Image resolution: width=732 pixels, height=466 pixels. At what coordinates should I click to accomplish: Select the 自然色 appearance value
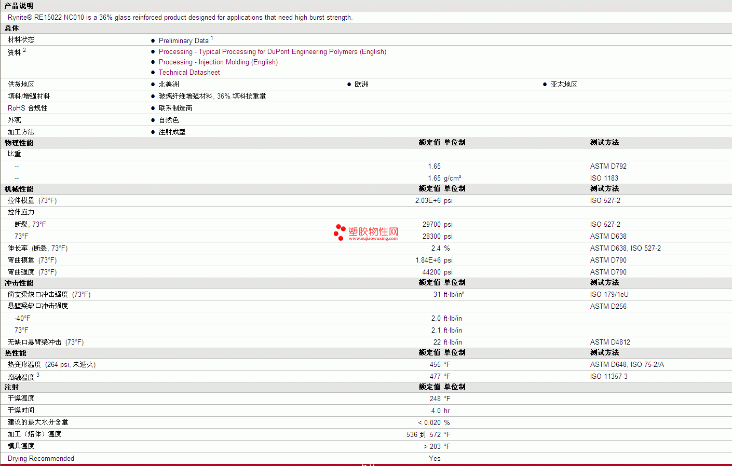pyautogui.click(x=169, y=120)
